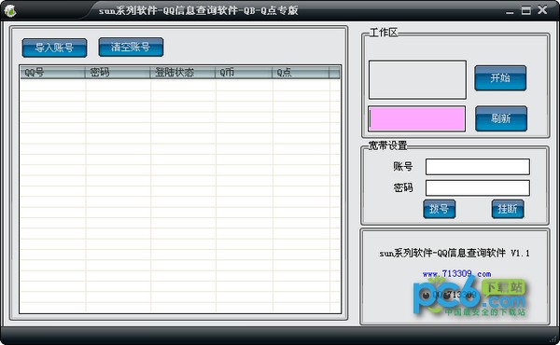Click the gray captcha box in 工作区
Image resolution: width=560 pixels, height=345 pixels.
[x=417, y=79]
